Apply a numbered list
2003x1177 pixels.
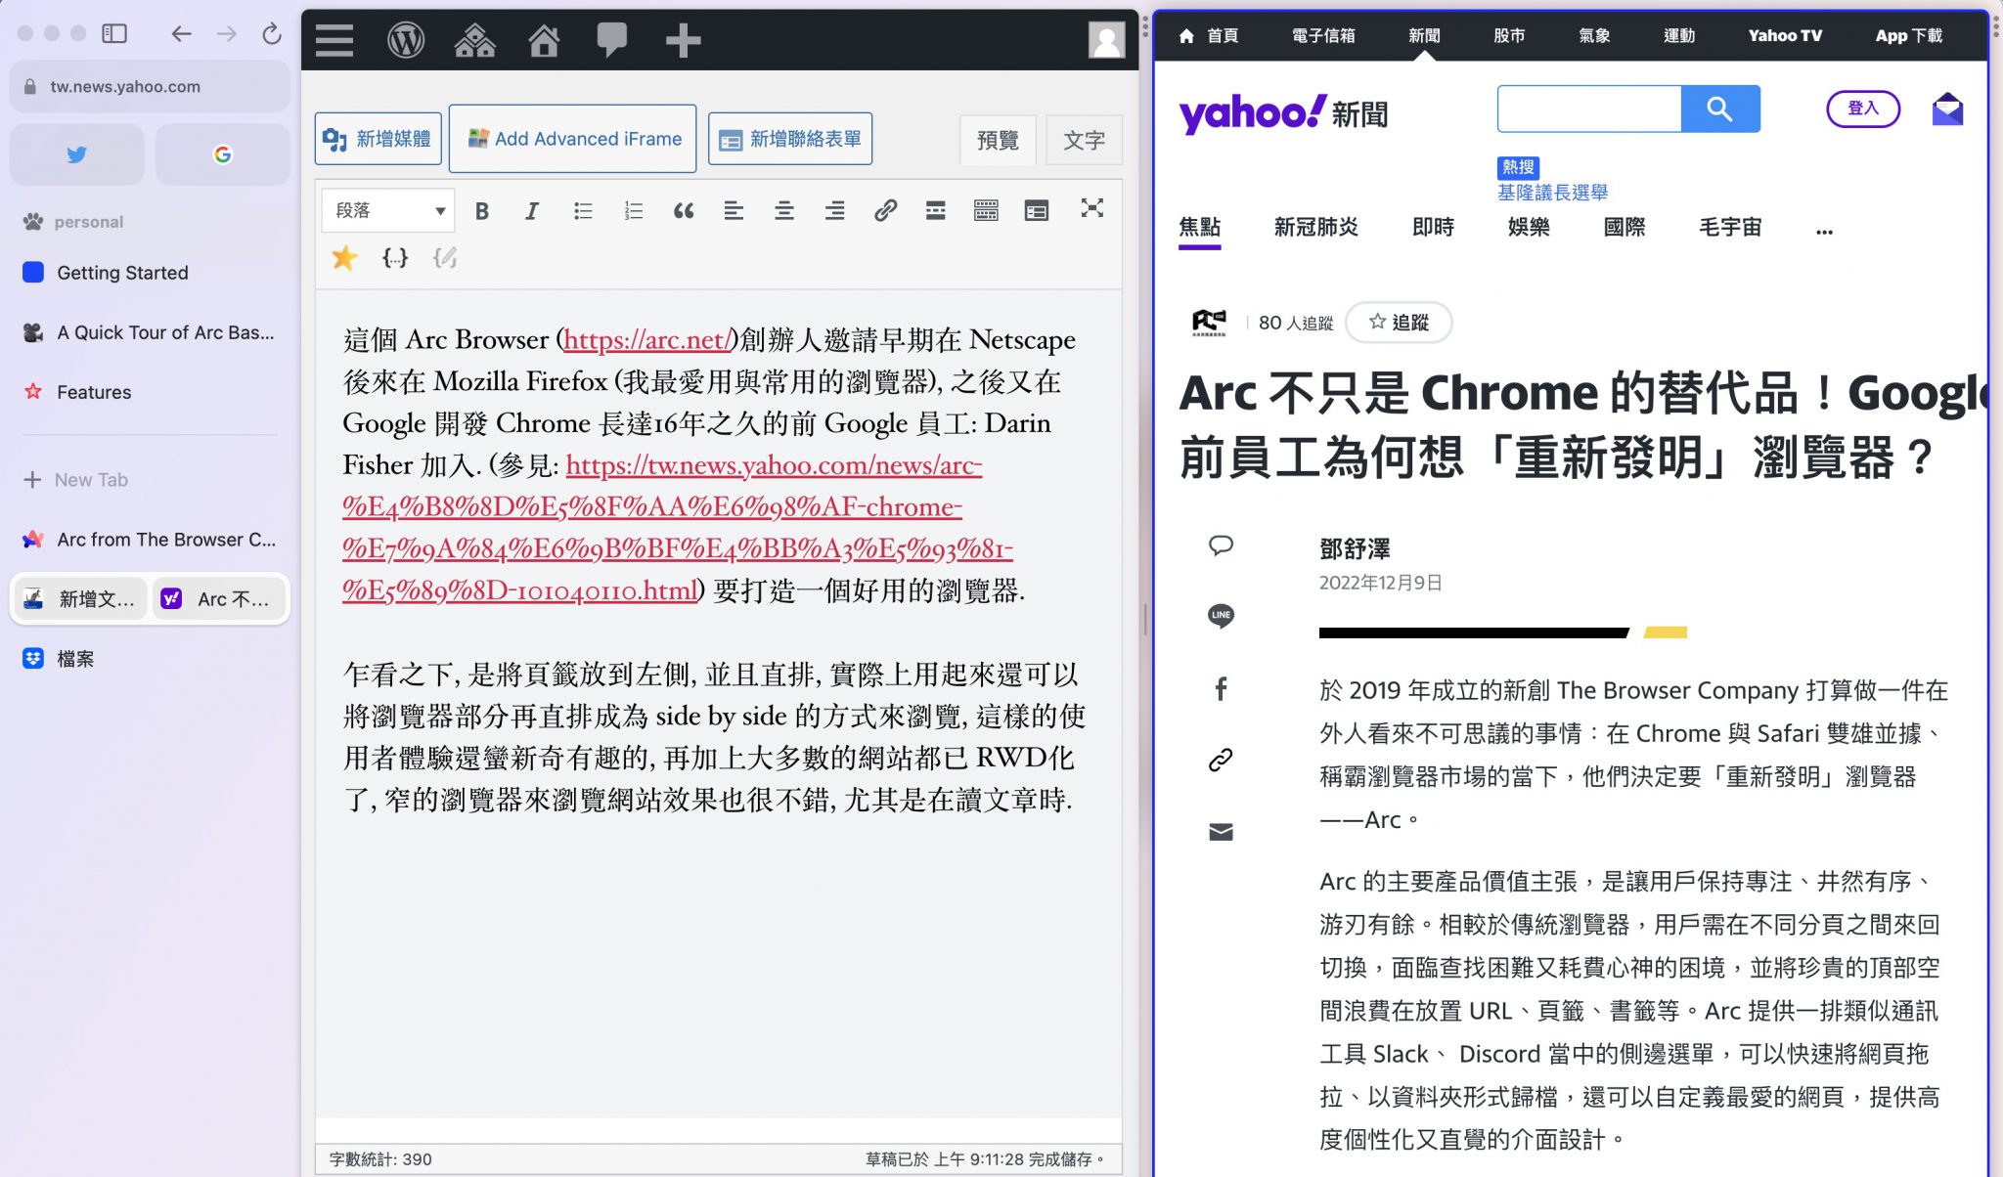(x=633, y=210)
